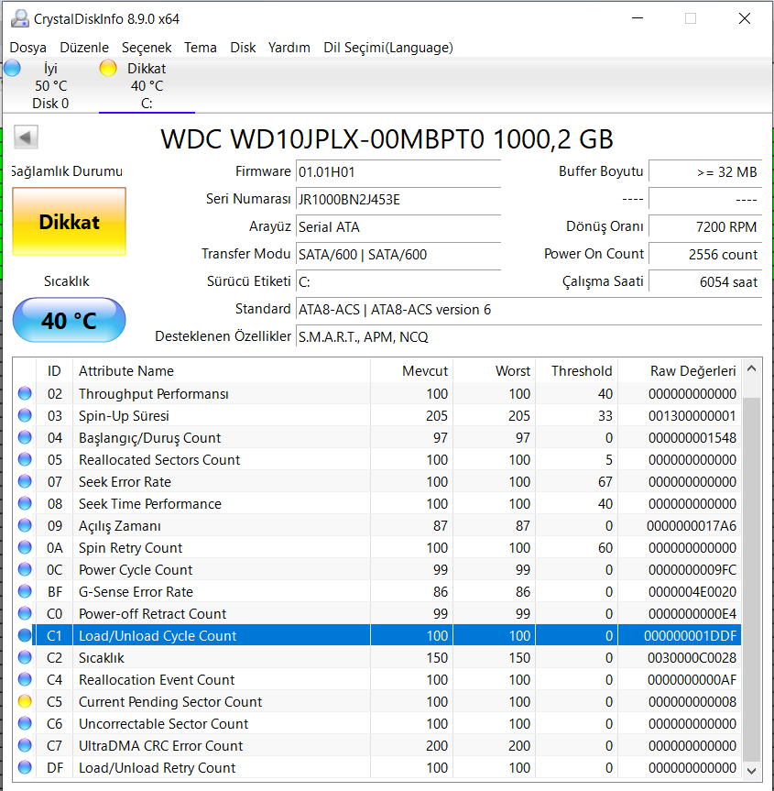Viewport: 774px width, 791px height.
Task: Click the Mevcut column header
Action: (412, 371)
